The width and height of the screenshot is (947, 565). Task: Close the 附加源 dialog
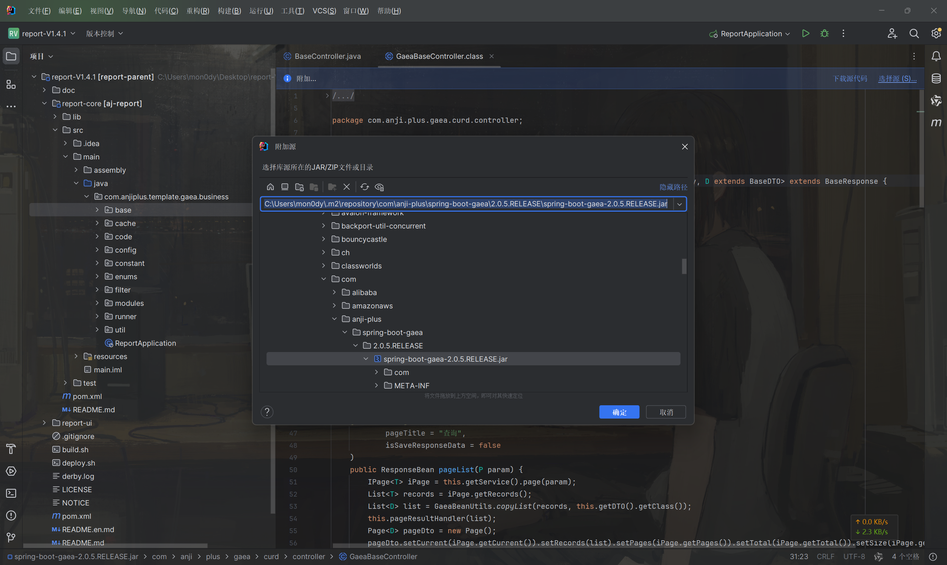click(685, 146)
